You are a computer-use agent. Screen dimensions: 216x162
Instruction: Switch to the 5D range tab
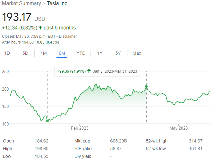25,53
